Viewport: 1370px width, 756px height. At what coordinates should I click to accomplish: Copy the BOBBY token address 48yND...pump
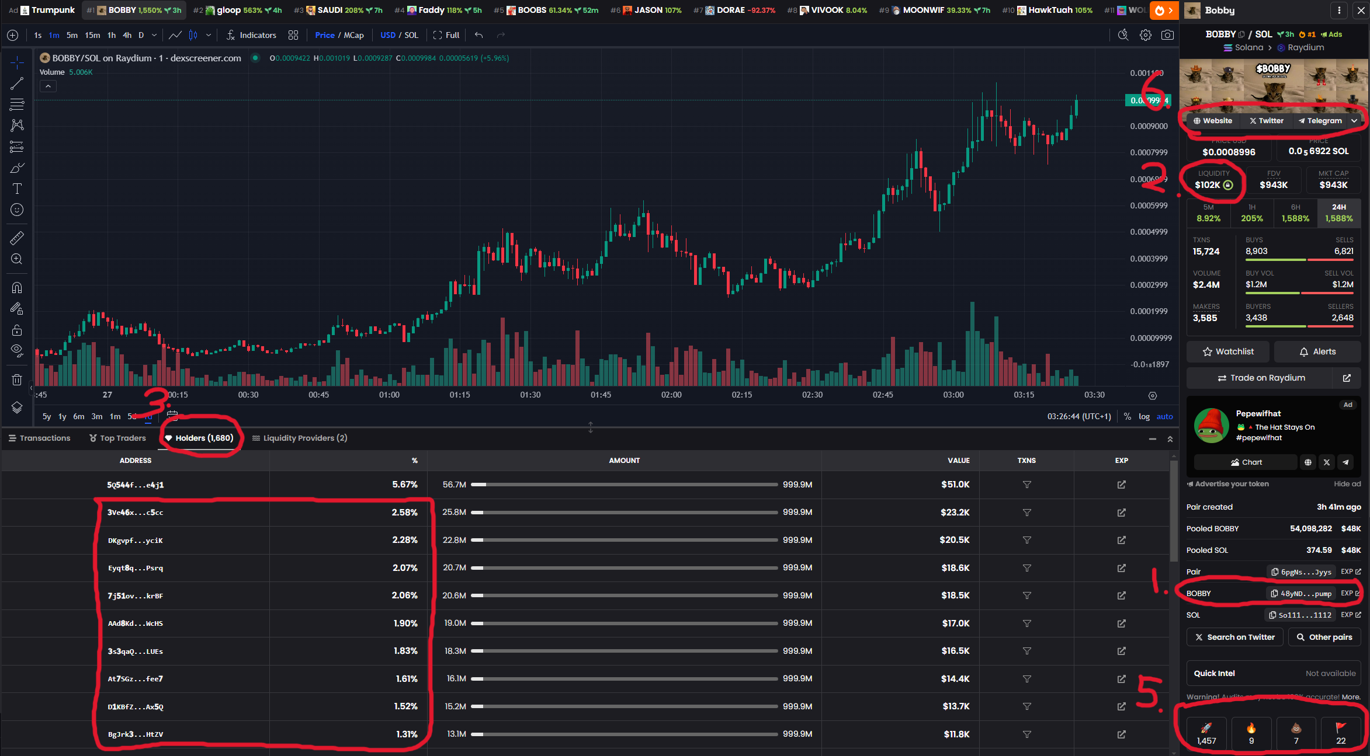(x=1301, y=593)
